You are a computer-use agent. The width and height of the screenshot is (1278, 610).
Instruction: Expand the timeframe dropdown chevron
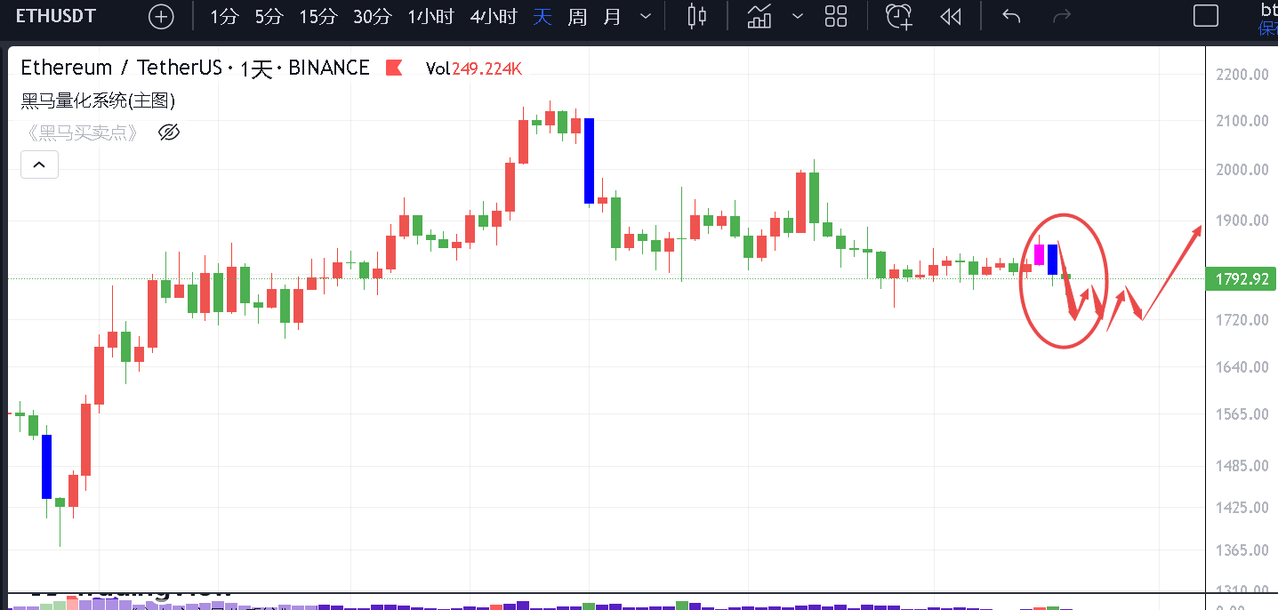click(646, 16)
